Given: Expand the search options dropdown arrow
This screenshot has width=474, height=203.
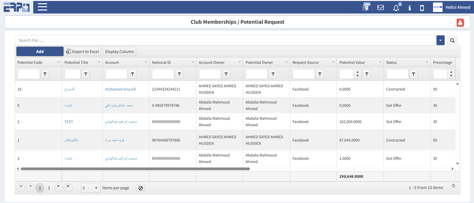Looking at the screenshot, I should coord(440,40).
